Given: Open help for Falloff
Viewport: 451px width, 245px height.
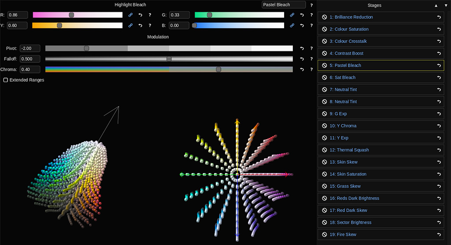Looking at the screenshot, I should pos(311,59).
